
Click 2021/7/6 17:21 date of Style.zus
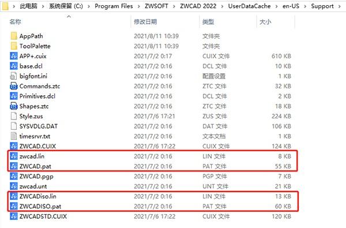point(154,116)
